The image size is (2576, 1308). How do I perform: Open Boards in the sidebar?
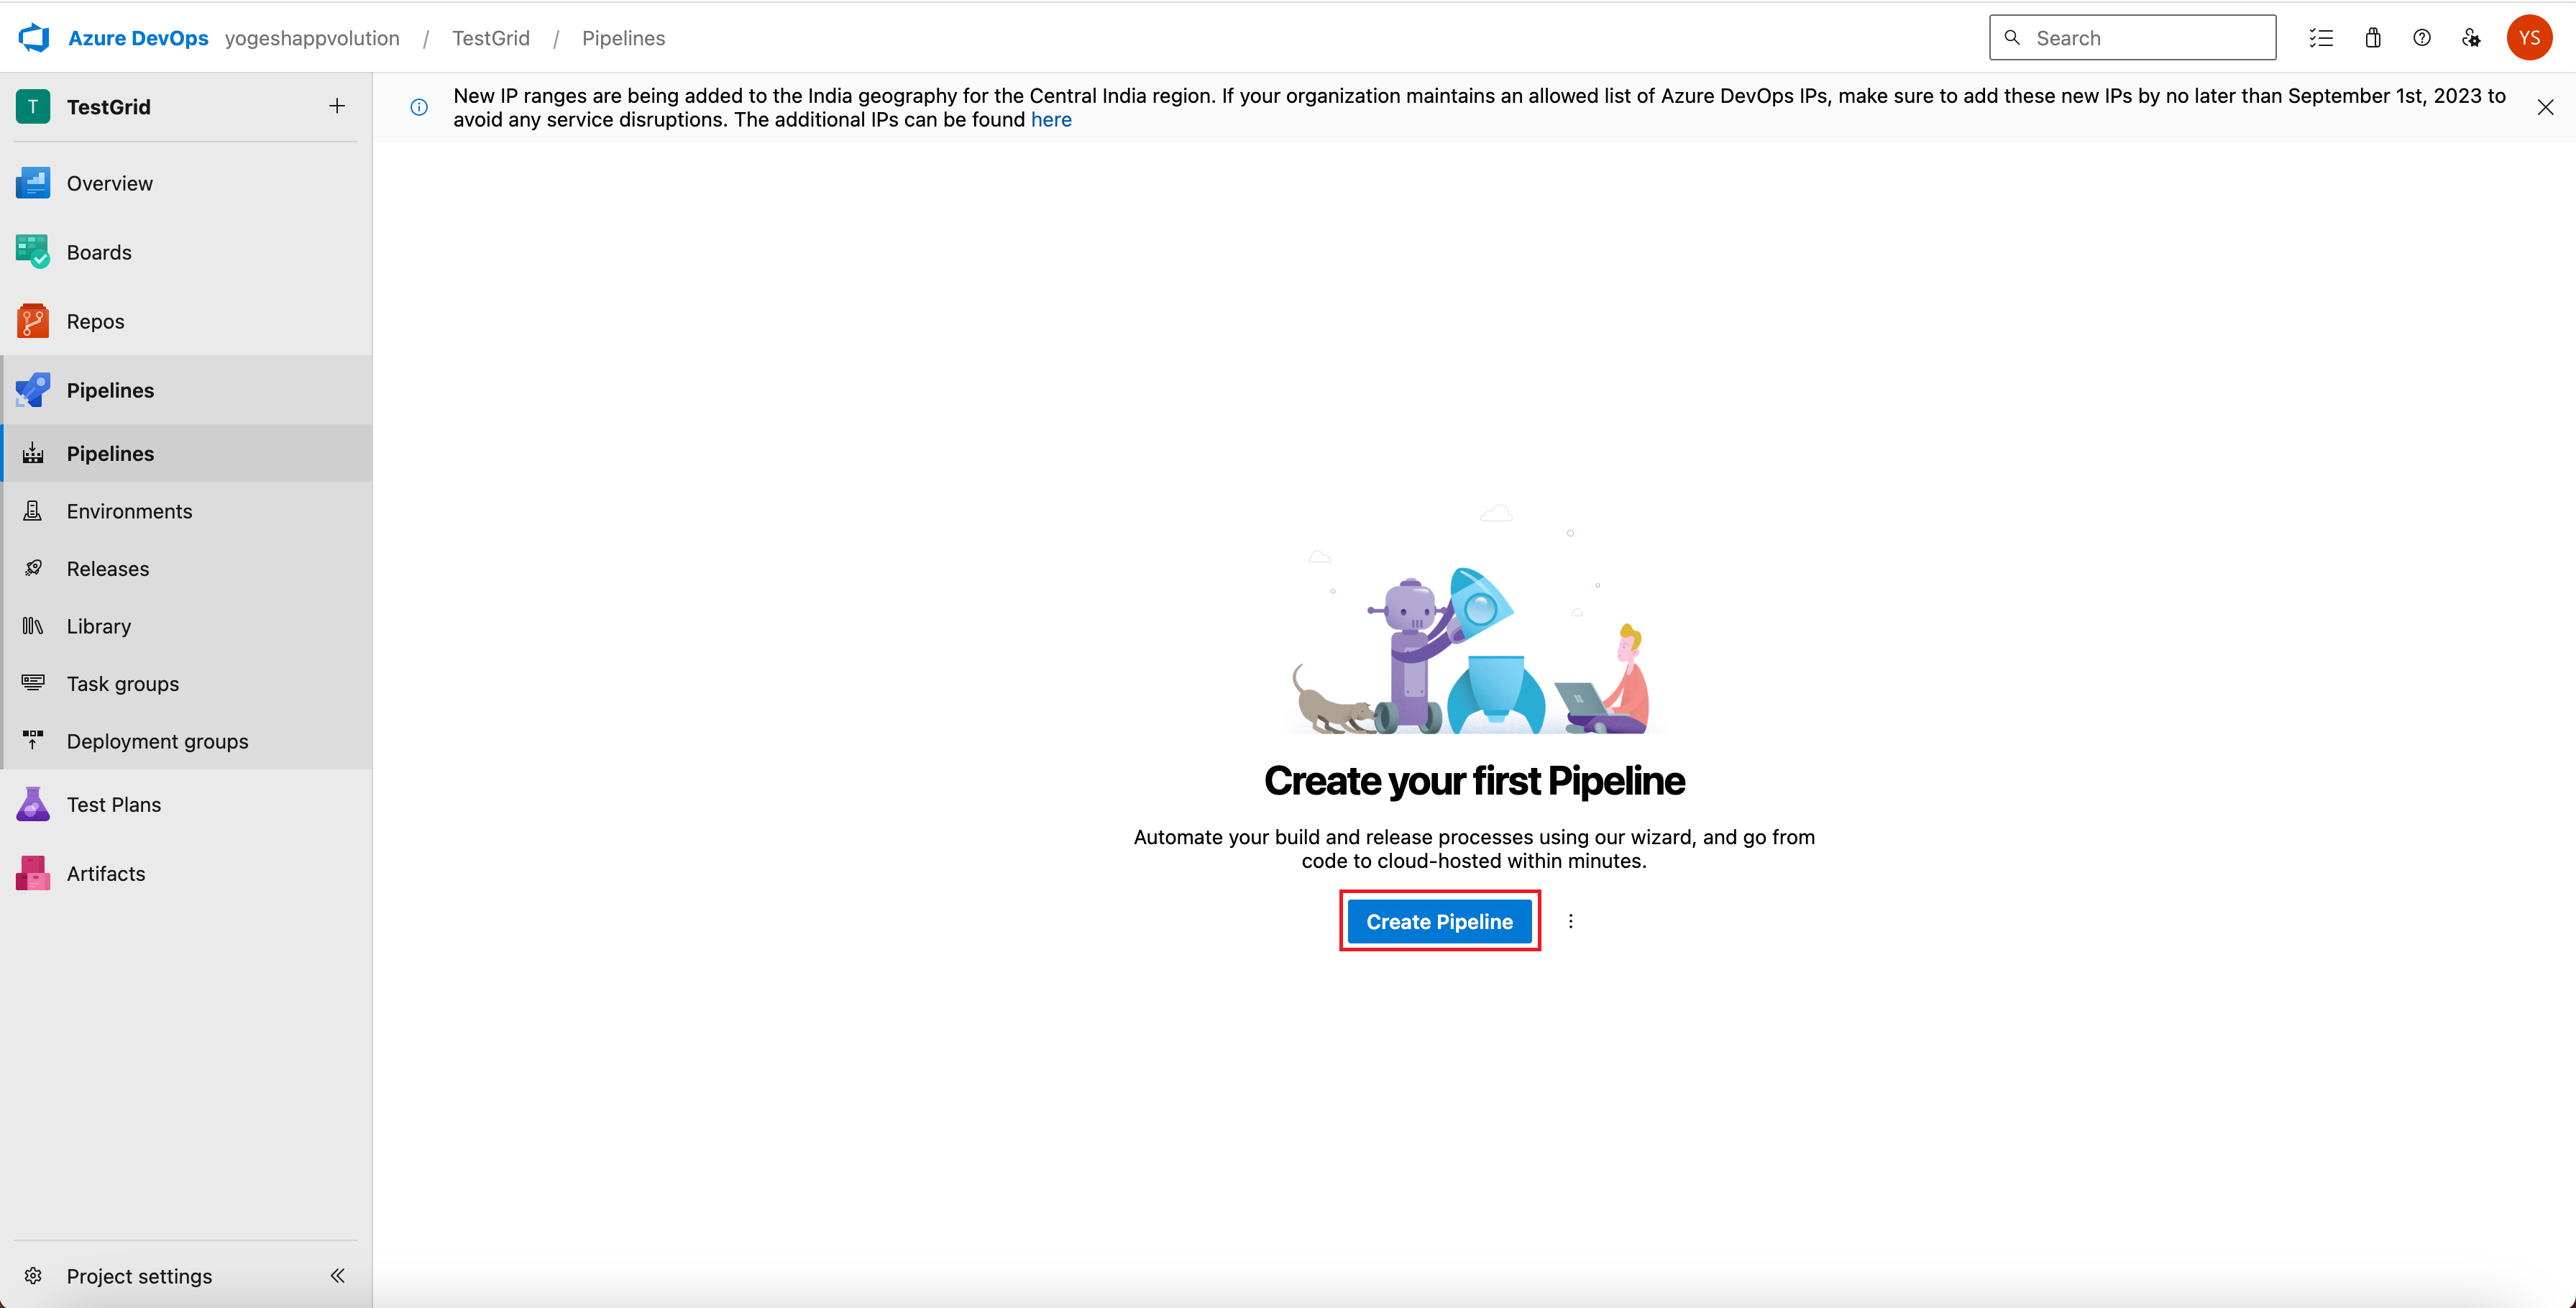(186, 252)
